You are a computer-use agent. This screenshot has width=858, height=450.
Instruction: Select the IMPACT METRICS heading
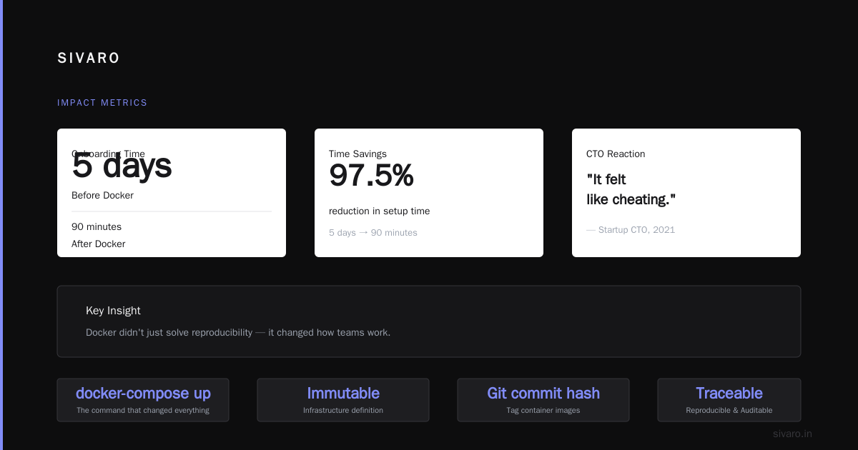pyautogui.click(x=102, y=103)
